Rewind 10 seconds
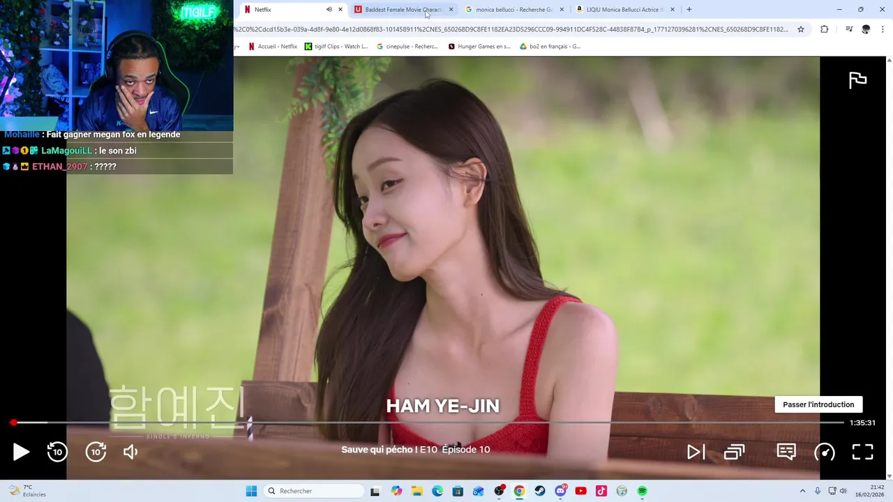This screenshot has width=893, height=502. [57, 452]
